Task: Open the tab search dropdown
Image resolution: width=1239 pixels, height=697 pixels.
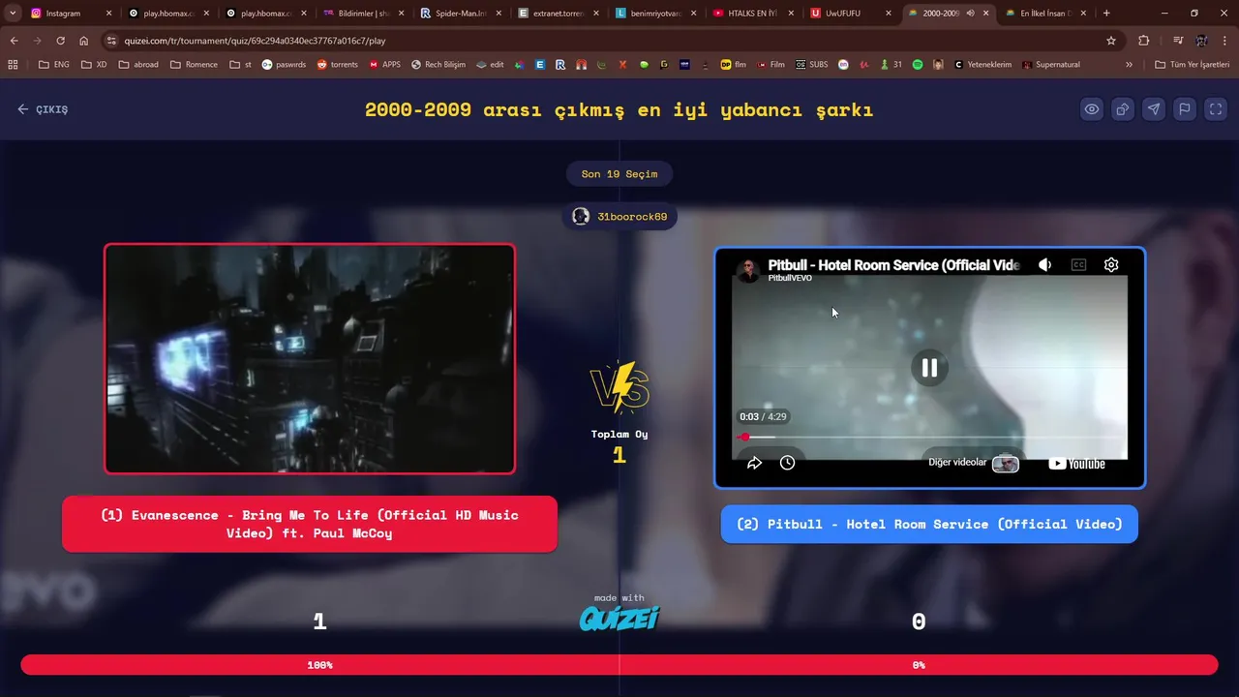Action: (13, 14)
